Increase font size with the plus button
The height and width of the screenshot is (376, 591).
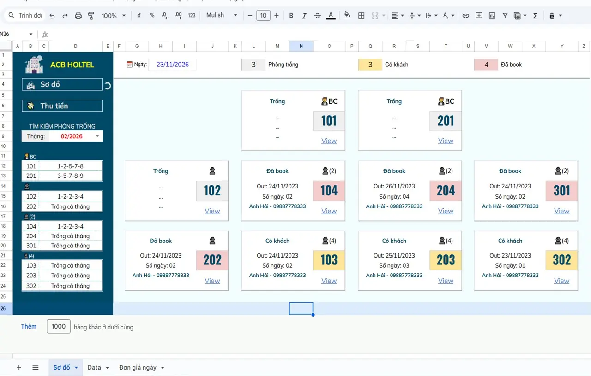276,16
